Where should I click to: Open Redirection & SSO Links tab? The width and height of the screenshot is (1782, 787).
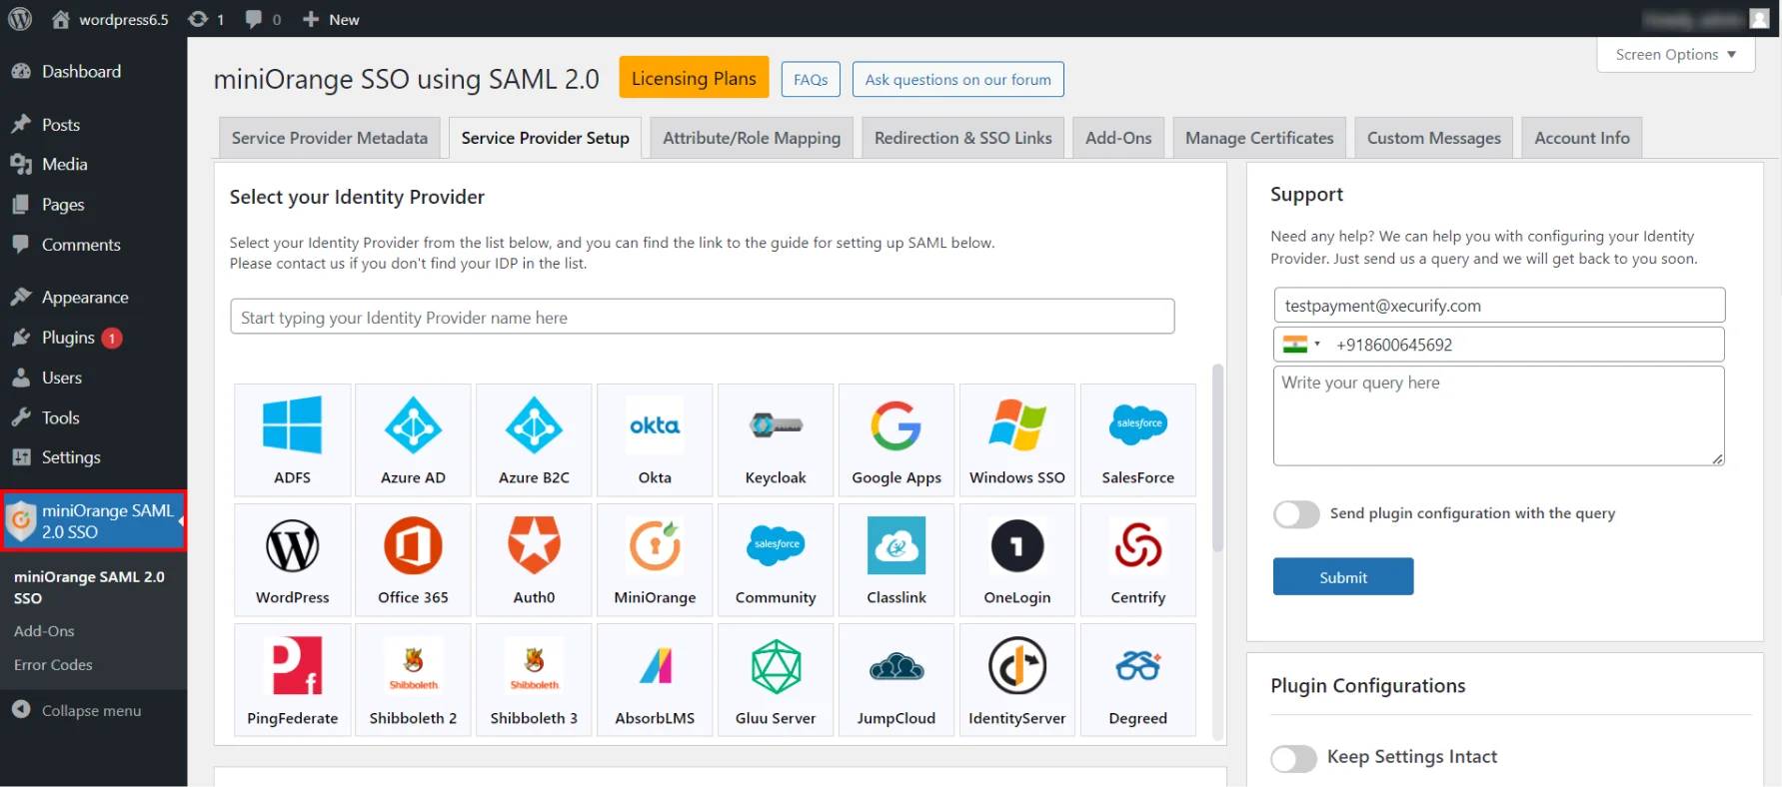pyautogui.click(x=963, y=138)
